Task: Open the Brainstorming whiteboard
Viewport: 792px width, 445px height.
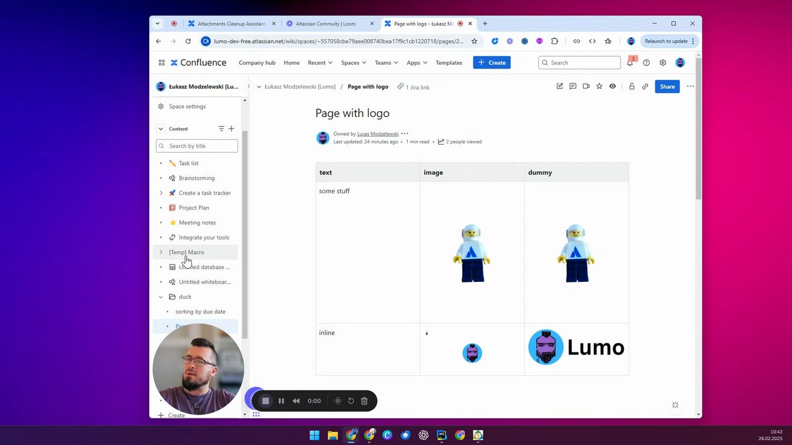Action: point(197,178)
